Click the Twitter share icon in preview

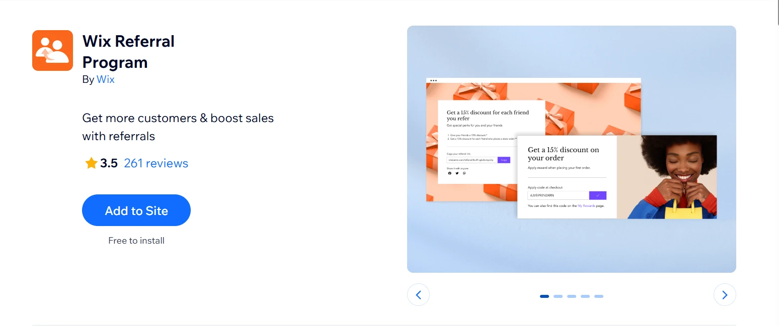coord(457,173)
